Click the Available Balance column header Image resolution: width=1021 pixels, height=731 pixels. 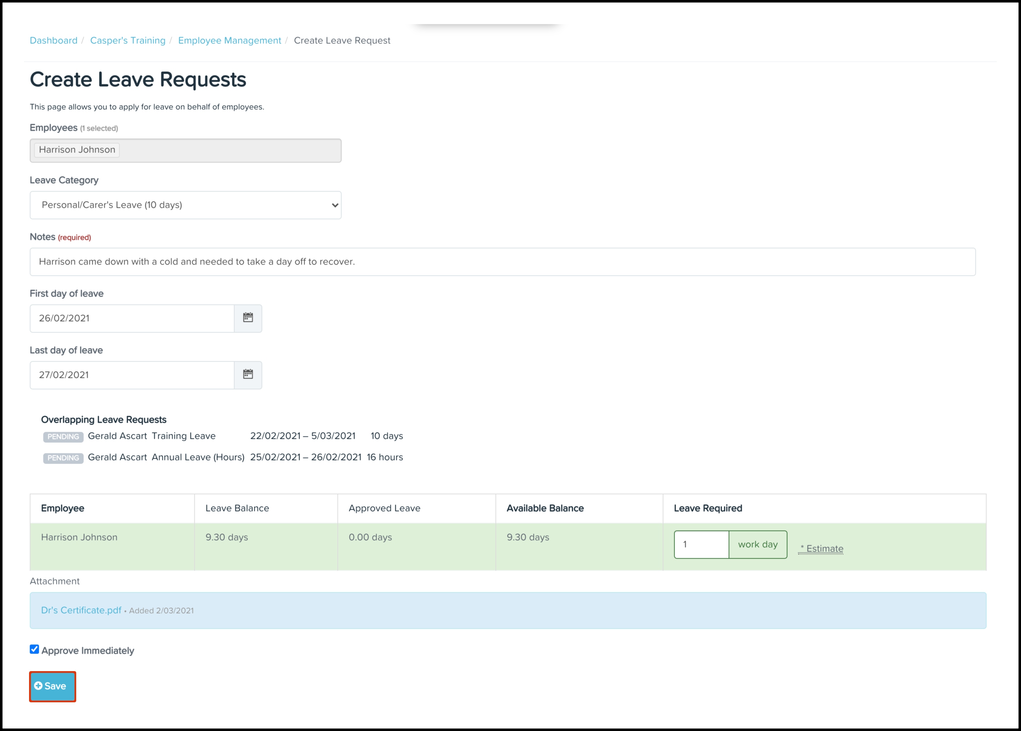point(545,508)
